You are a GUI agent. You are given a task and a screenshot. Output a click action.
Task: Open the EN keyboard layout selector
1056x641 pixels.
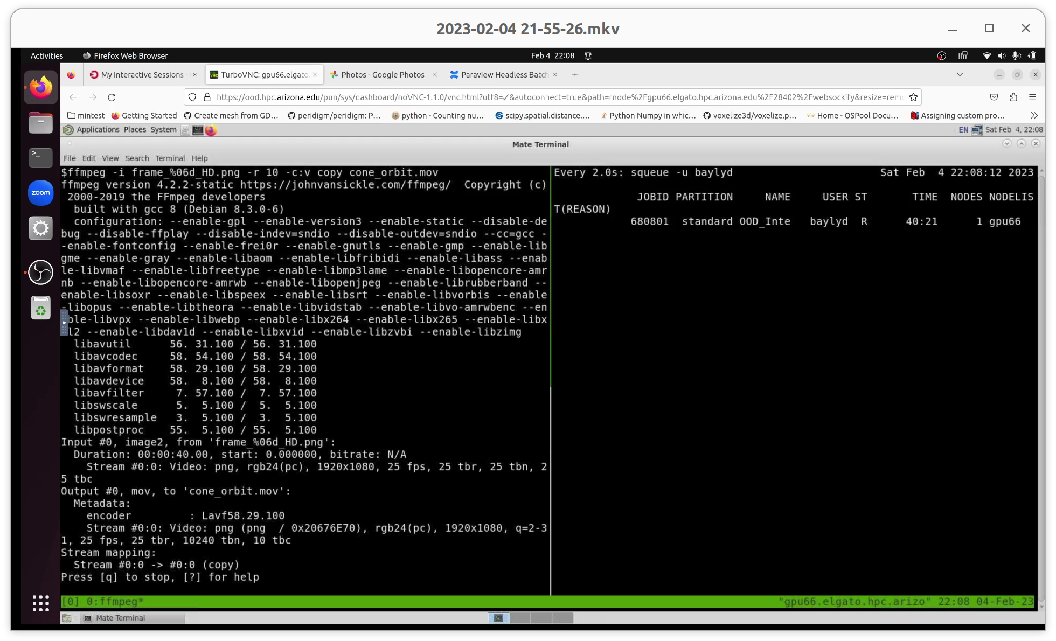(963, 130)
